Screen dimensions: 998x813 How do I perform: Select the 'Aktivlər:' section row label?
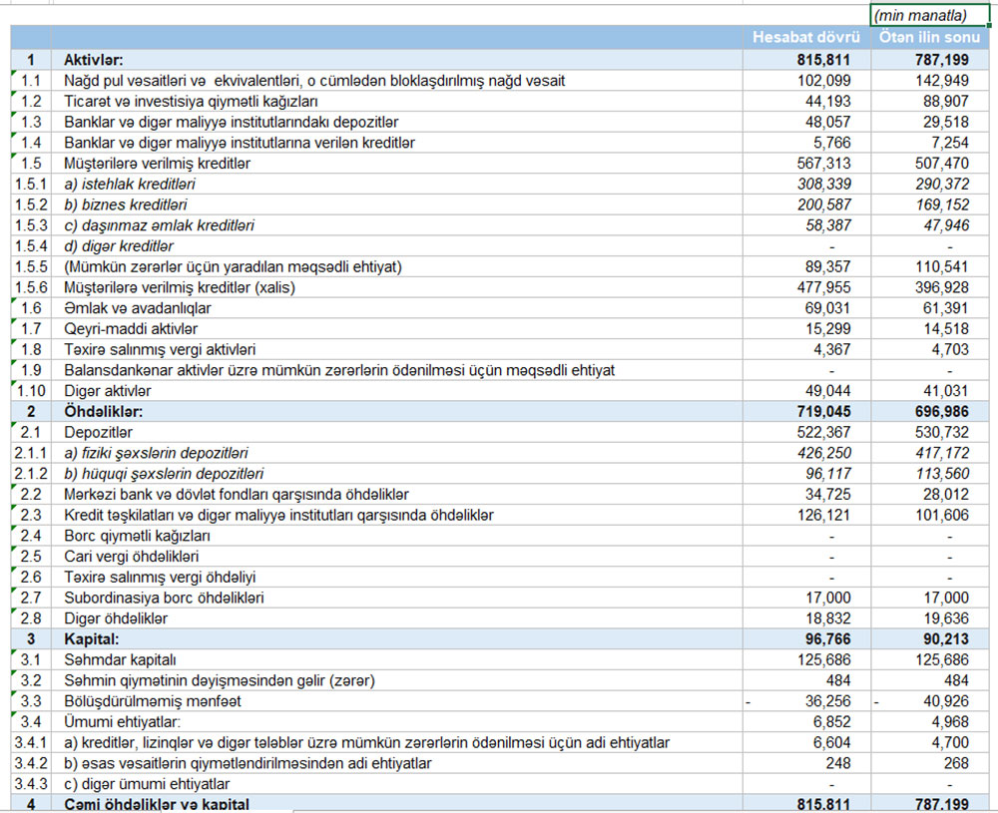(94, 60)
